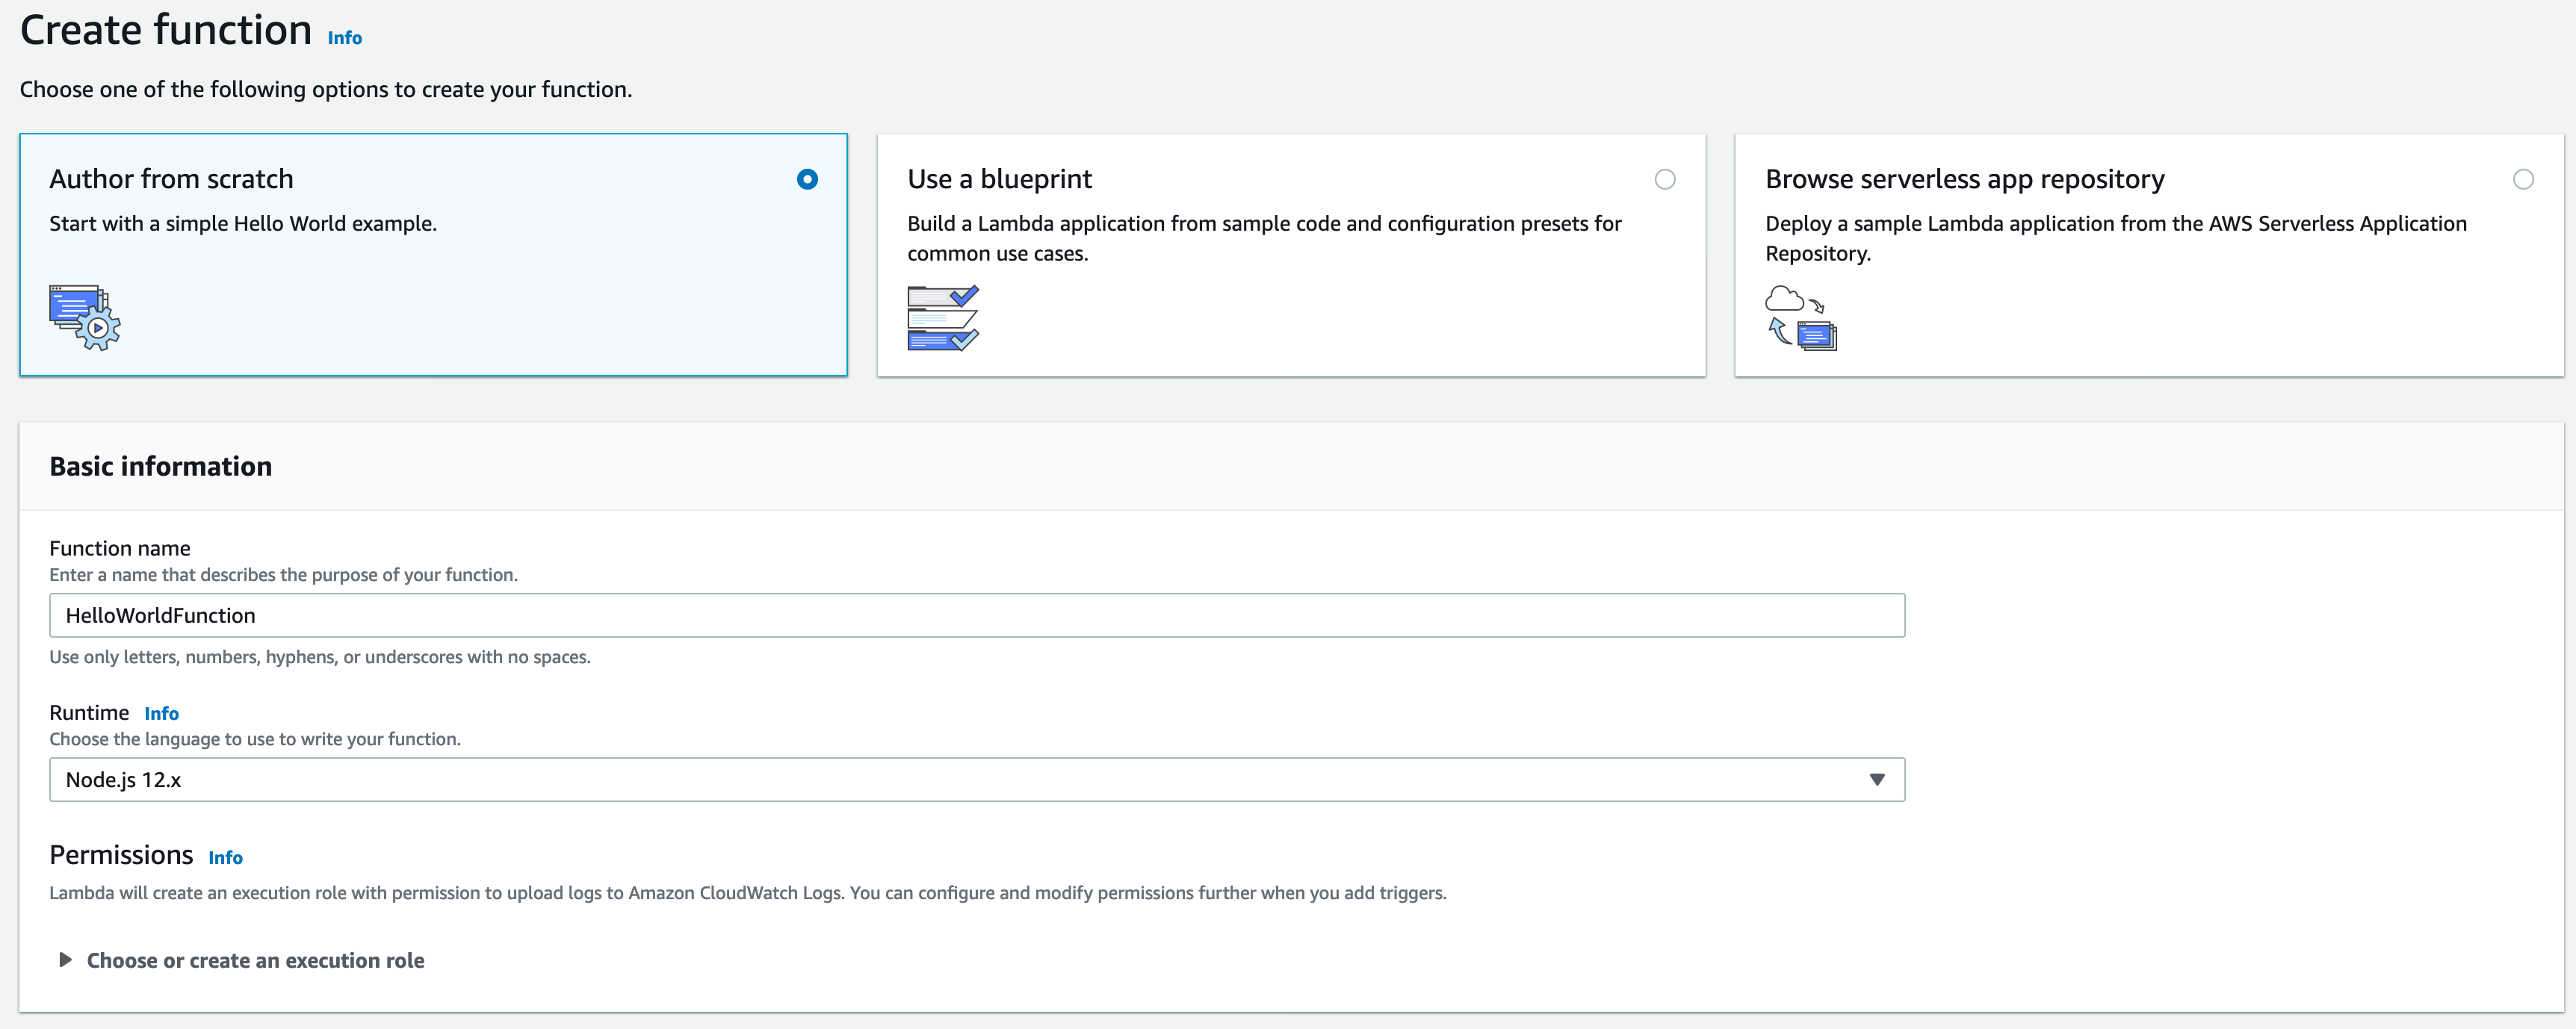The image size is (2576, 1029).
Task: Click the execution role disclosure triangle
Action: [65, 960]
